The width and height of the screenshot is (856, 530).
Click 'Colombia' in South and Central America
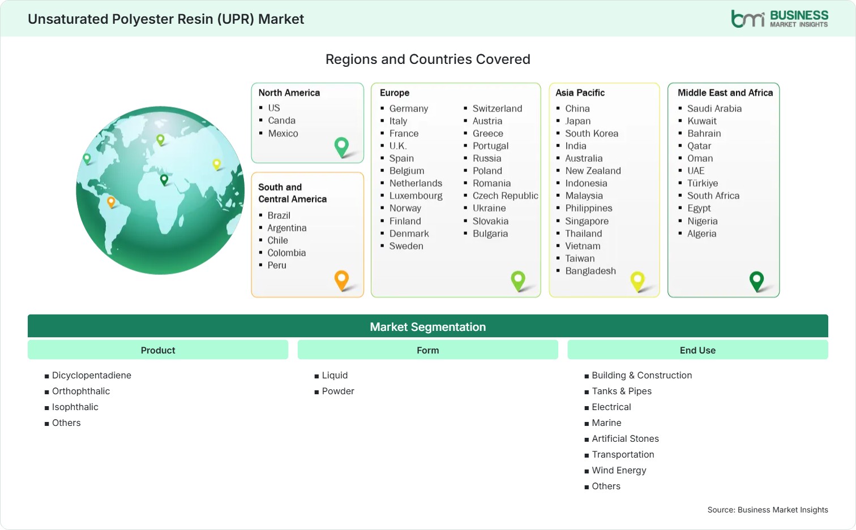tap(286, 253)
